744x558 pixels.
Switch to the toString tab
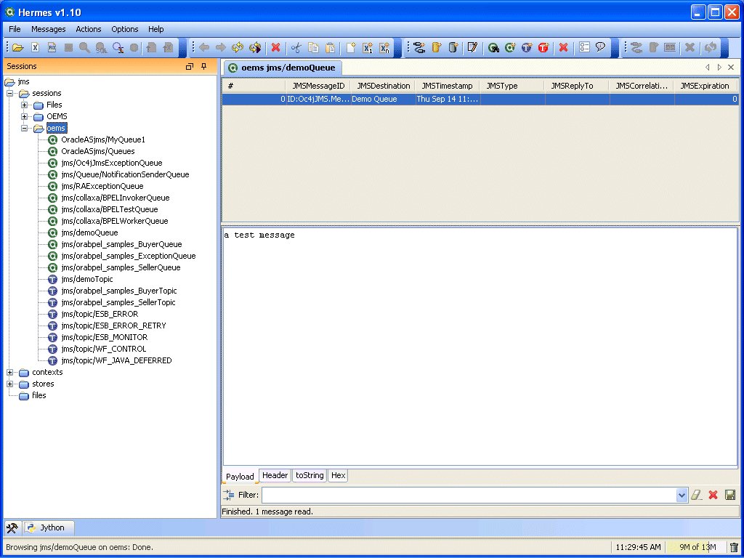pos(310,475)
